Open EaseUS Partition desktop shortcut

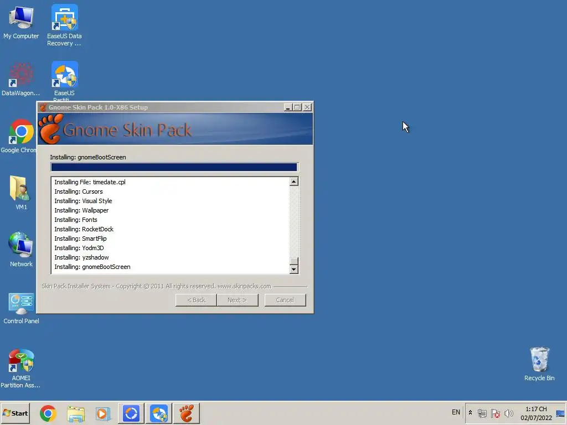pyautogui.click(x=64, y=81)
